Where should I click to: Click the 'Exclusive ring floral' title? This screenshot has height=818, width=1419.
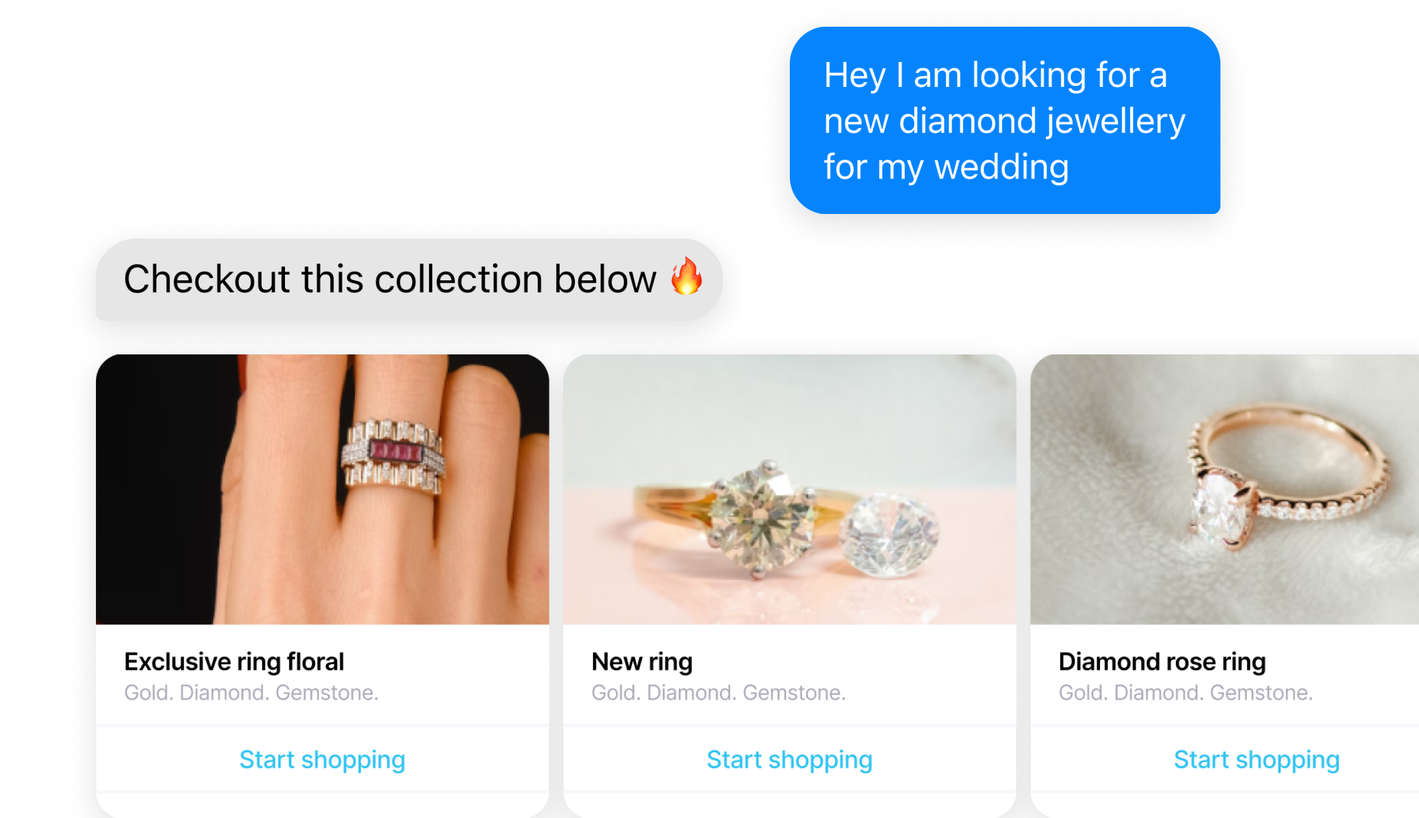click(x=234, y=661)
